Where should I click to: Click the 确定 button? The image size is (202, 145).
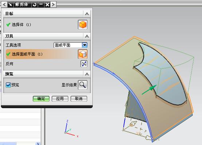pyautogui.click(x=41, y=99)
